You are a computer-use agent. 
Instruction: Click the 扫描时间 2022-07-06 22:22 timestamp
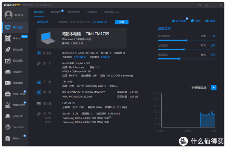pyautogui.click(x=74, y=22)
